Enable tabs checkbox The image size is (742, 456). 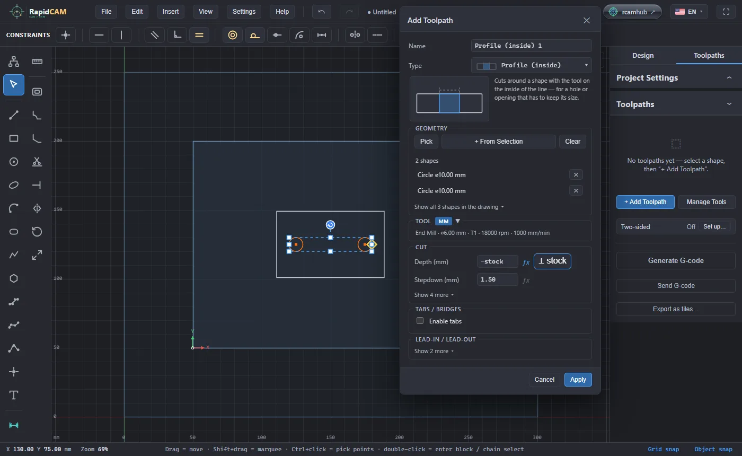pos(420,321)
